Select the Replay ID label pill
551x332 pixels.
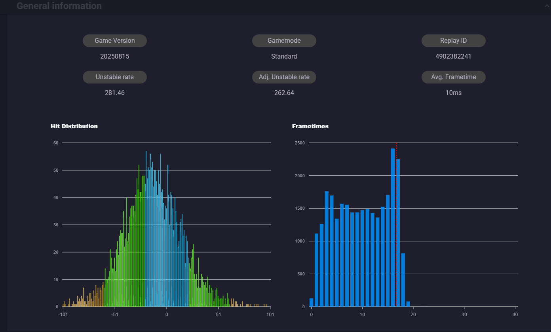pyautogui.click(x=454, y=41)
